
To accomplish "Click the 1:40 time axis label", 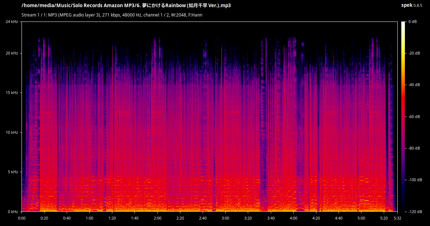I will click(134, 218).
